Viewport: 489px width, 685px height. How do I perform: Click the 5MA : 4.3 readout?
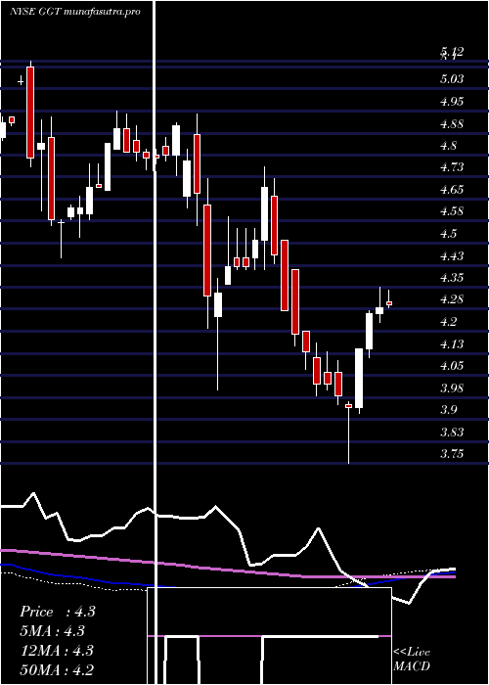click(52, 631)
